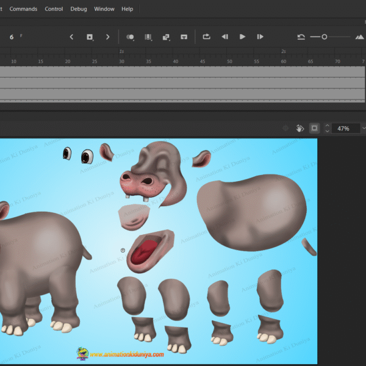Select the hippo tail piece at right edge

click(x=309, y=246)
